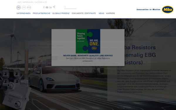Switch language to German (DE)
Image resolution: width=176 pixels, height=110 pixels.
pos(18,8)
